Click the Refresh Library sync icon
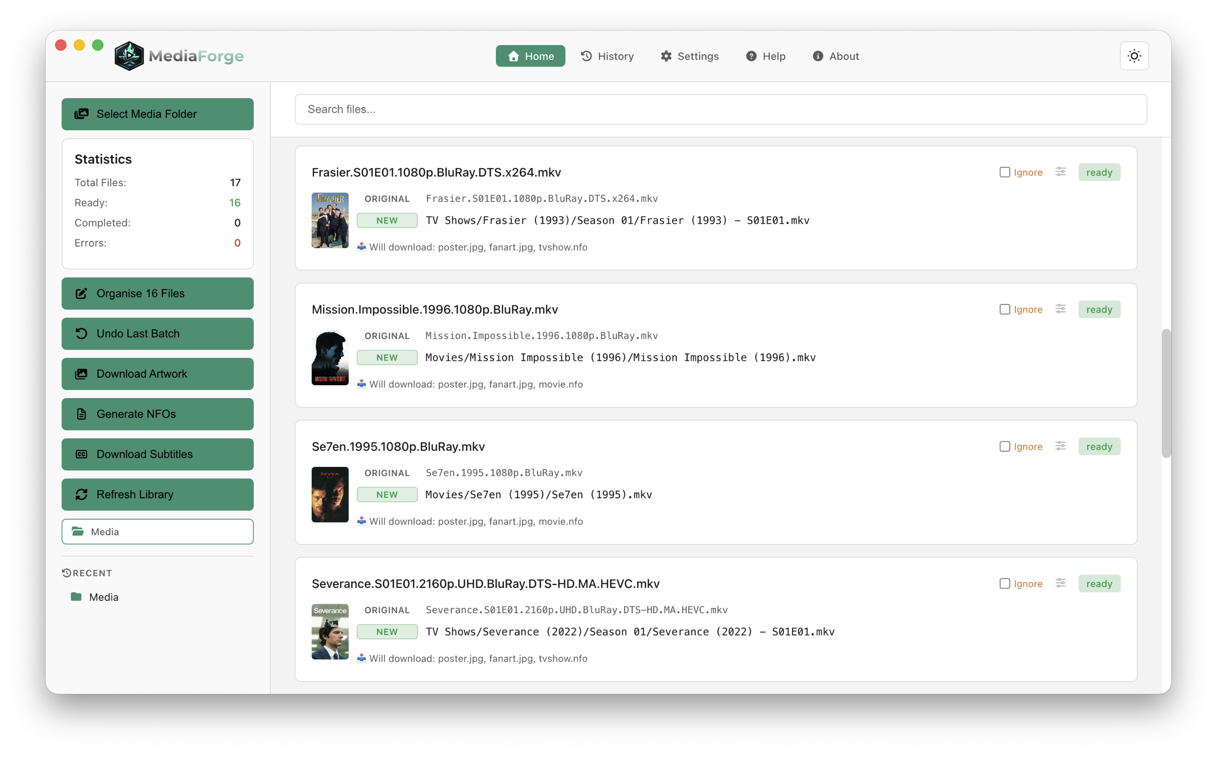The width and height of the screenshot is (1216, 760). point(82,494)
